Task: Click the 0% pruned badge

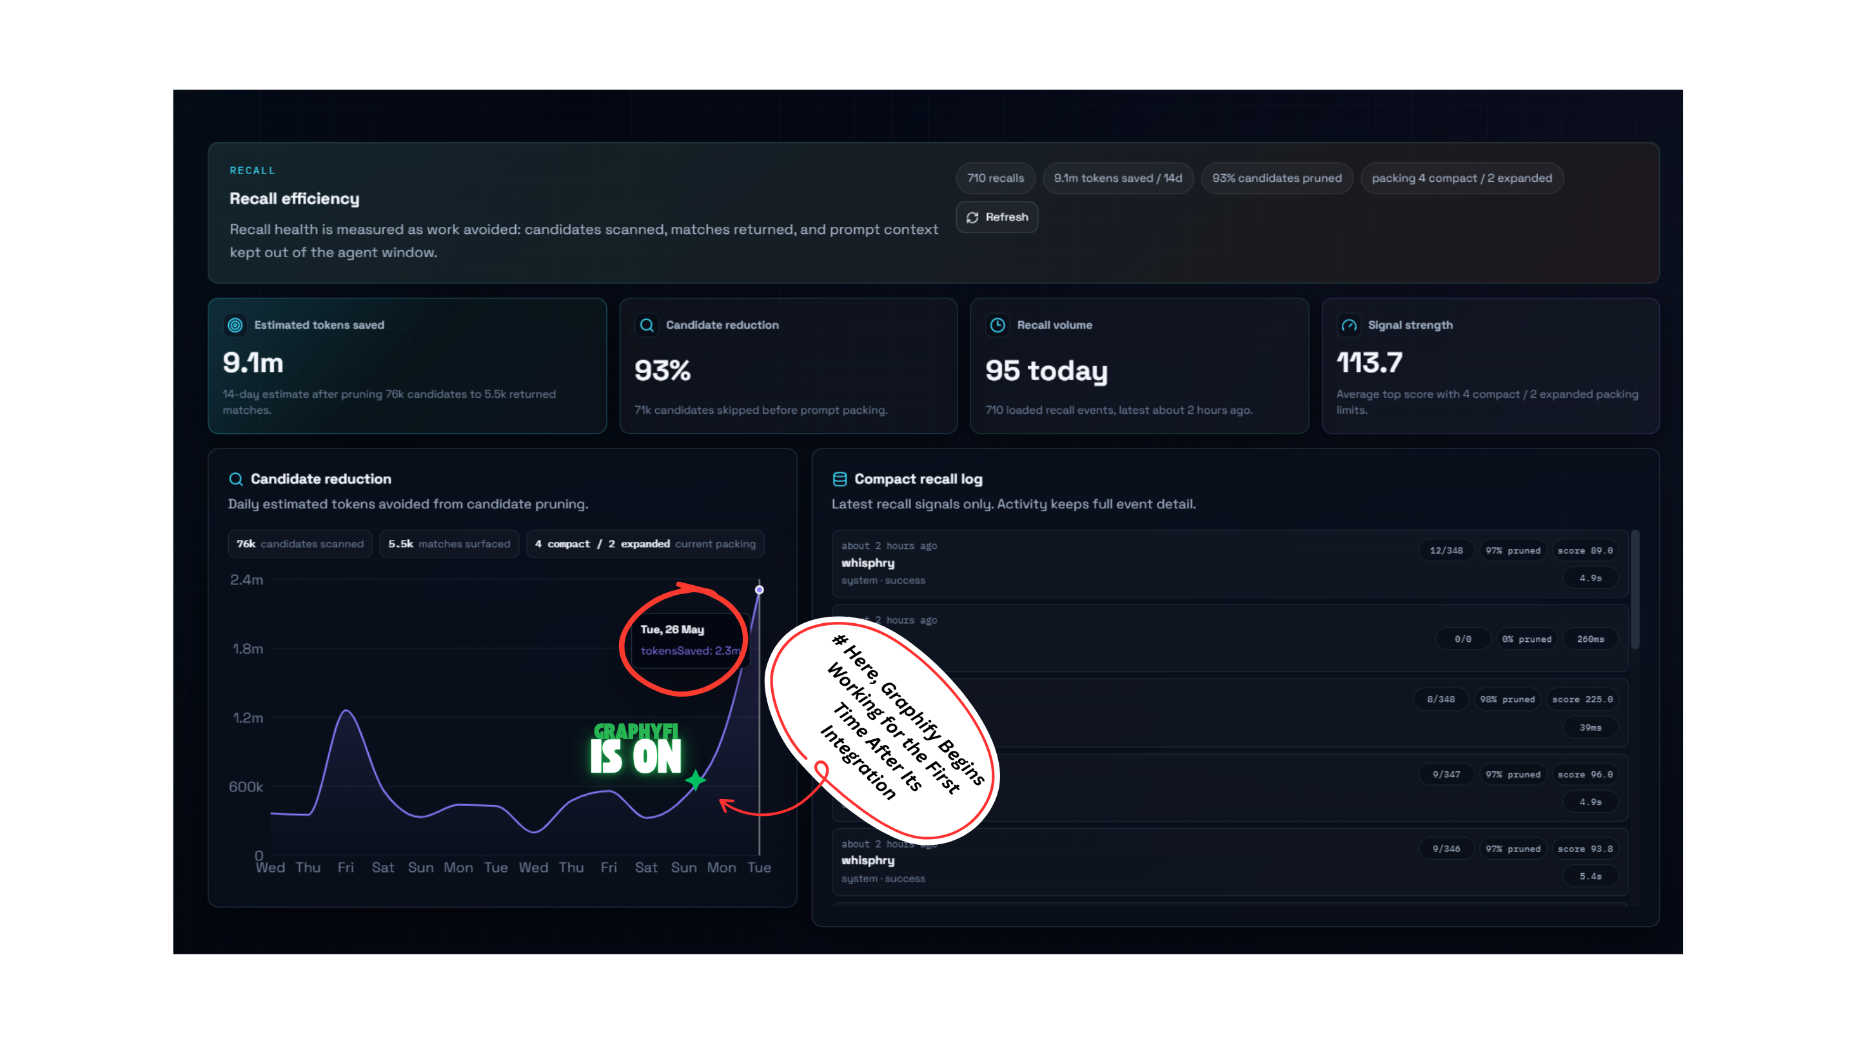Action: 1526,639
